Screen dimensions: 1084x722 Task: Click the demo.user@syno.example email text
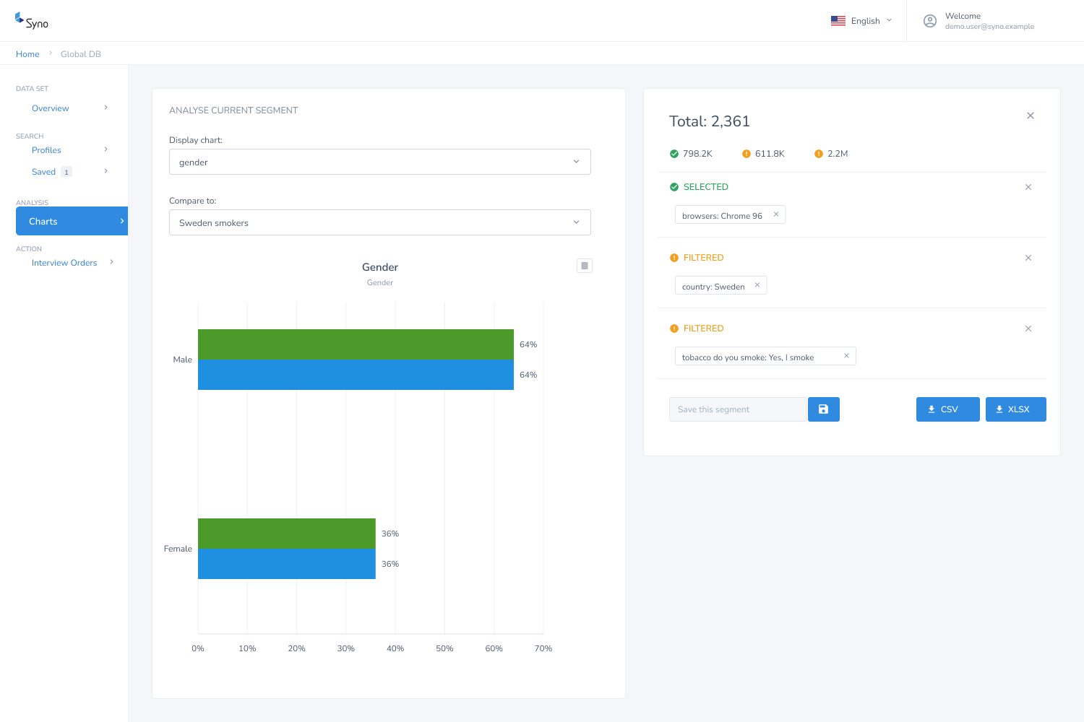[x=989, y=27]
